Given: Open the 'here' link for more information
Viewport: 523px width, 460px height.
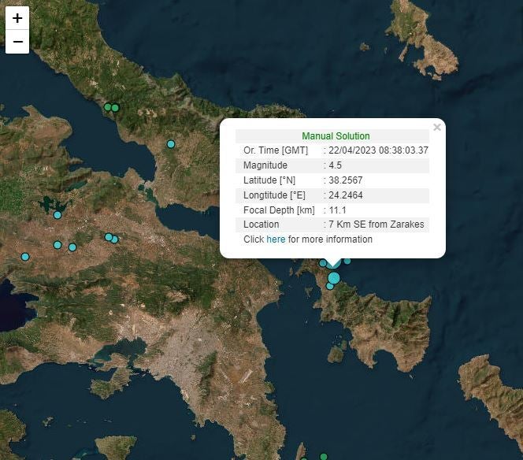Looking at the screenshot, I should point(276,239).
